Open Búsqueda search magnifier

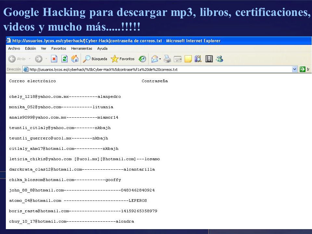click(95, 59)
